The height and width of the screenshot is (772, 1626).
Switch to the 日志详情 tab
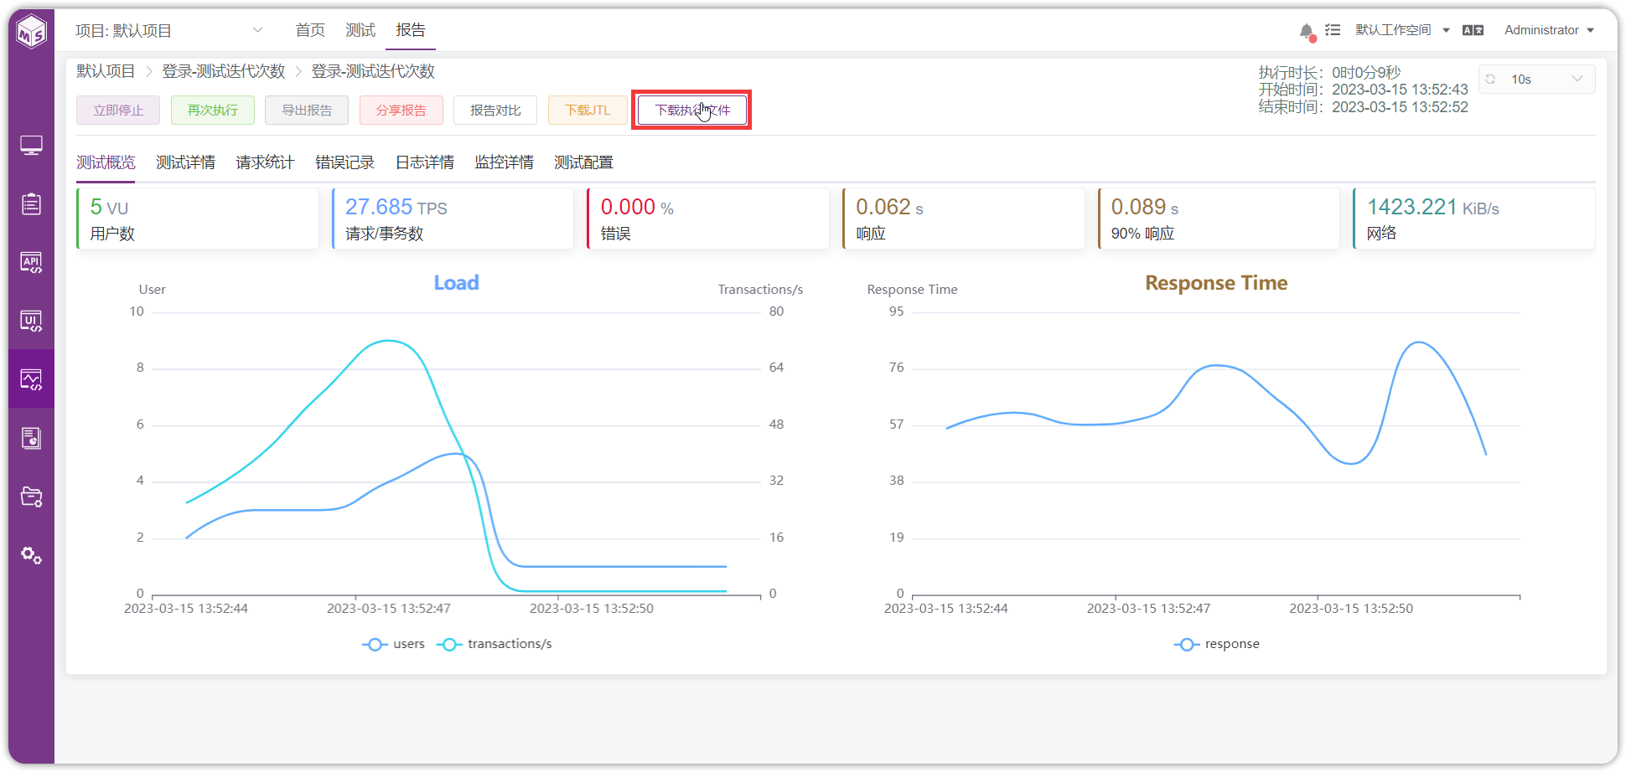tap(425, 162)
